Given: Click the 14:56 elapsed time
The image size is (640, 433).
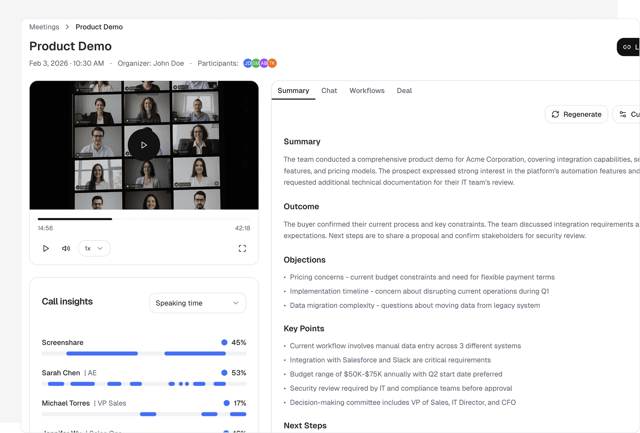Looking at the screenshot, I should [45, 228].
